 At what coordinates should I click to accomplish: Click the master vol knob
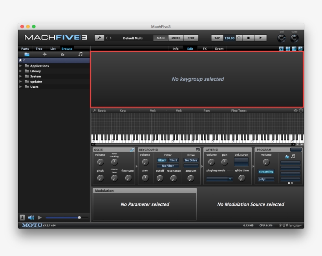pyautogui.click(x=282, y=38)
